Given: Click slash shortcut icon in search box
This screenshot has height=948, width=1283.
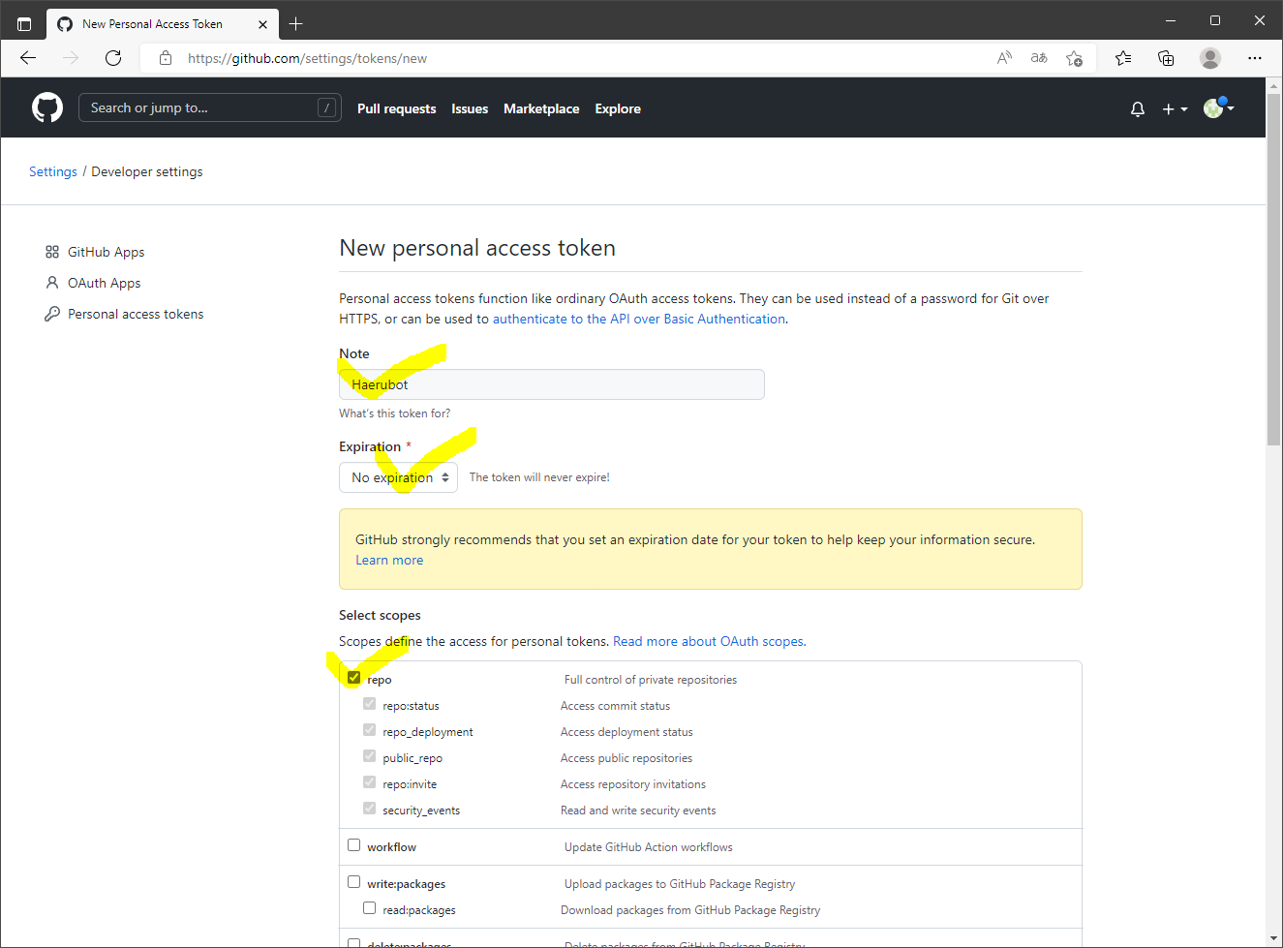Looking at the screenshot, I should (x=327, y=107).
